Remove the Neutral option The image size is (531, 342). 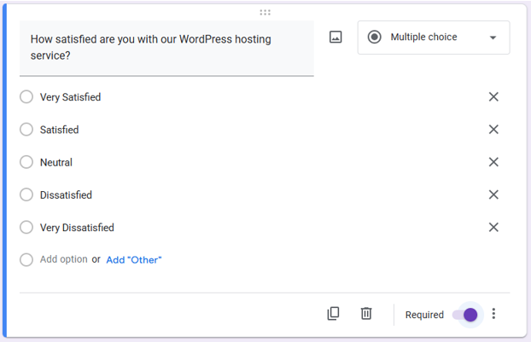pyautogui.click(x=493, y=162)
